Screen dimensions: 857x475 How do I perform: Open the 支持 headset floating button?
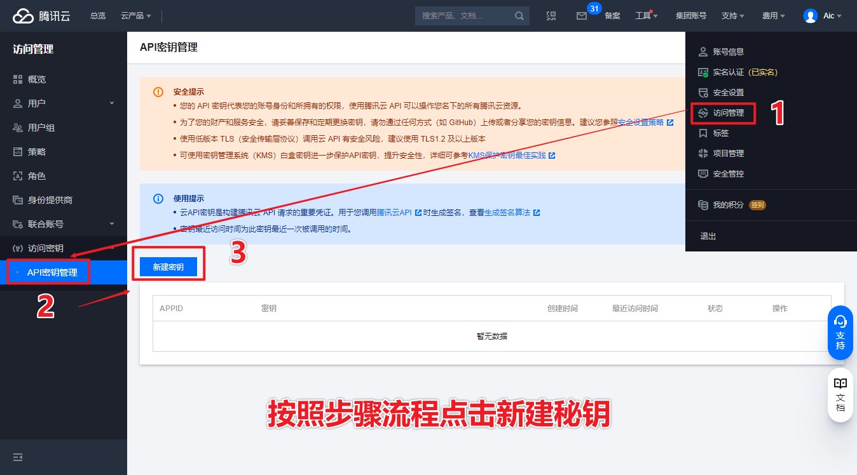click(840, 333)
